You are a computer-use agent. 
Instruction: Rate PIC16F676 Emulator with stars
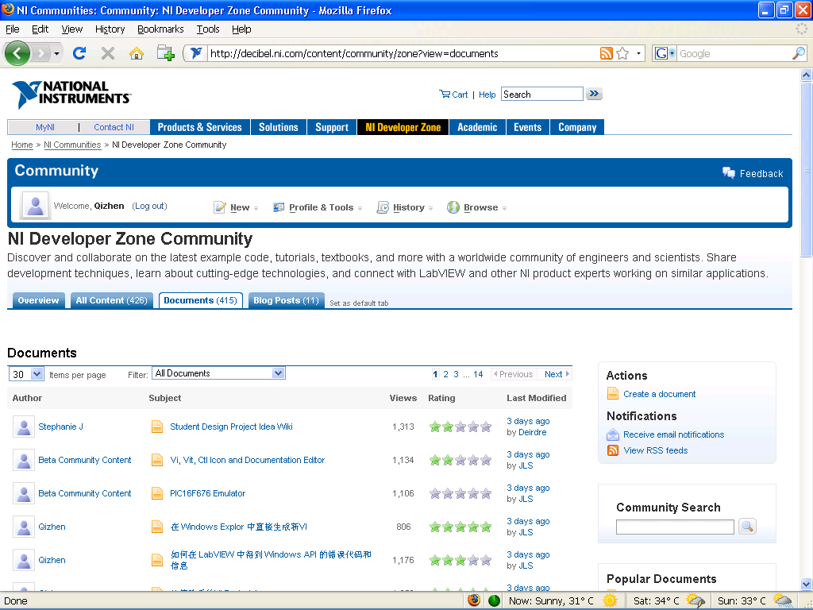point(460,493)
